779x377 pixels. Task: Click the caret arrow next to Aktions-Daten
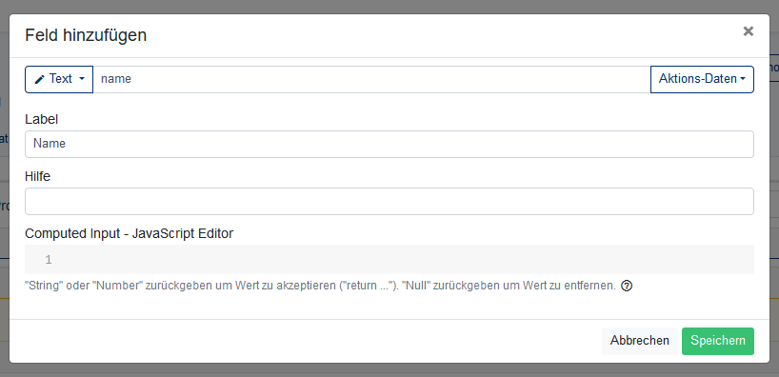point(743,79)
